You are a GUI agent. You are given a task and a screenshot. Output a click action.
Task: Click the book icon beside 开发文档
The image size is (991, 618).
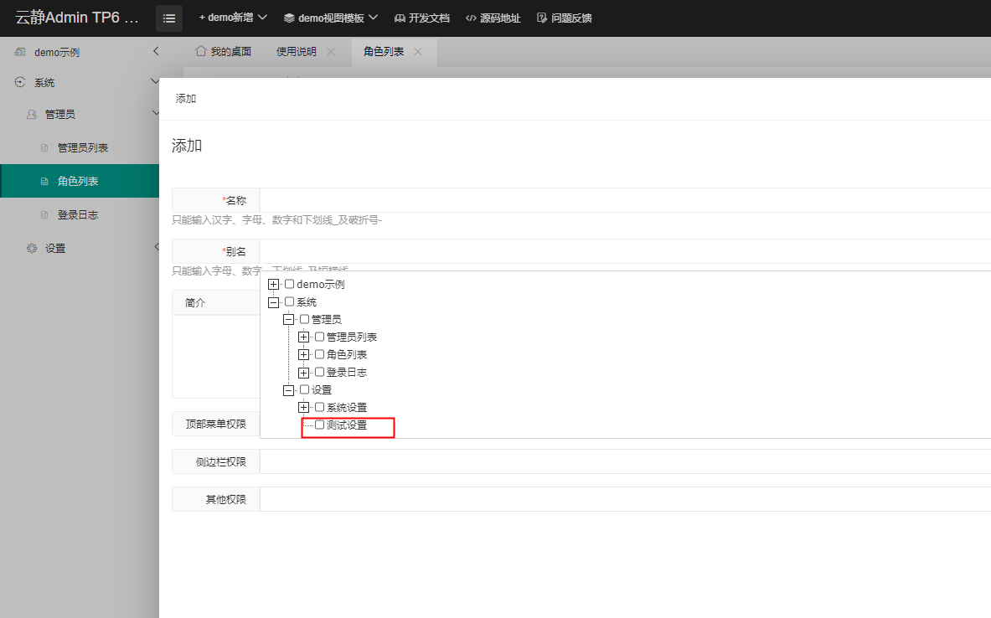400,18
